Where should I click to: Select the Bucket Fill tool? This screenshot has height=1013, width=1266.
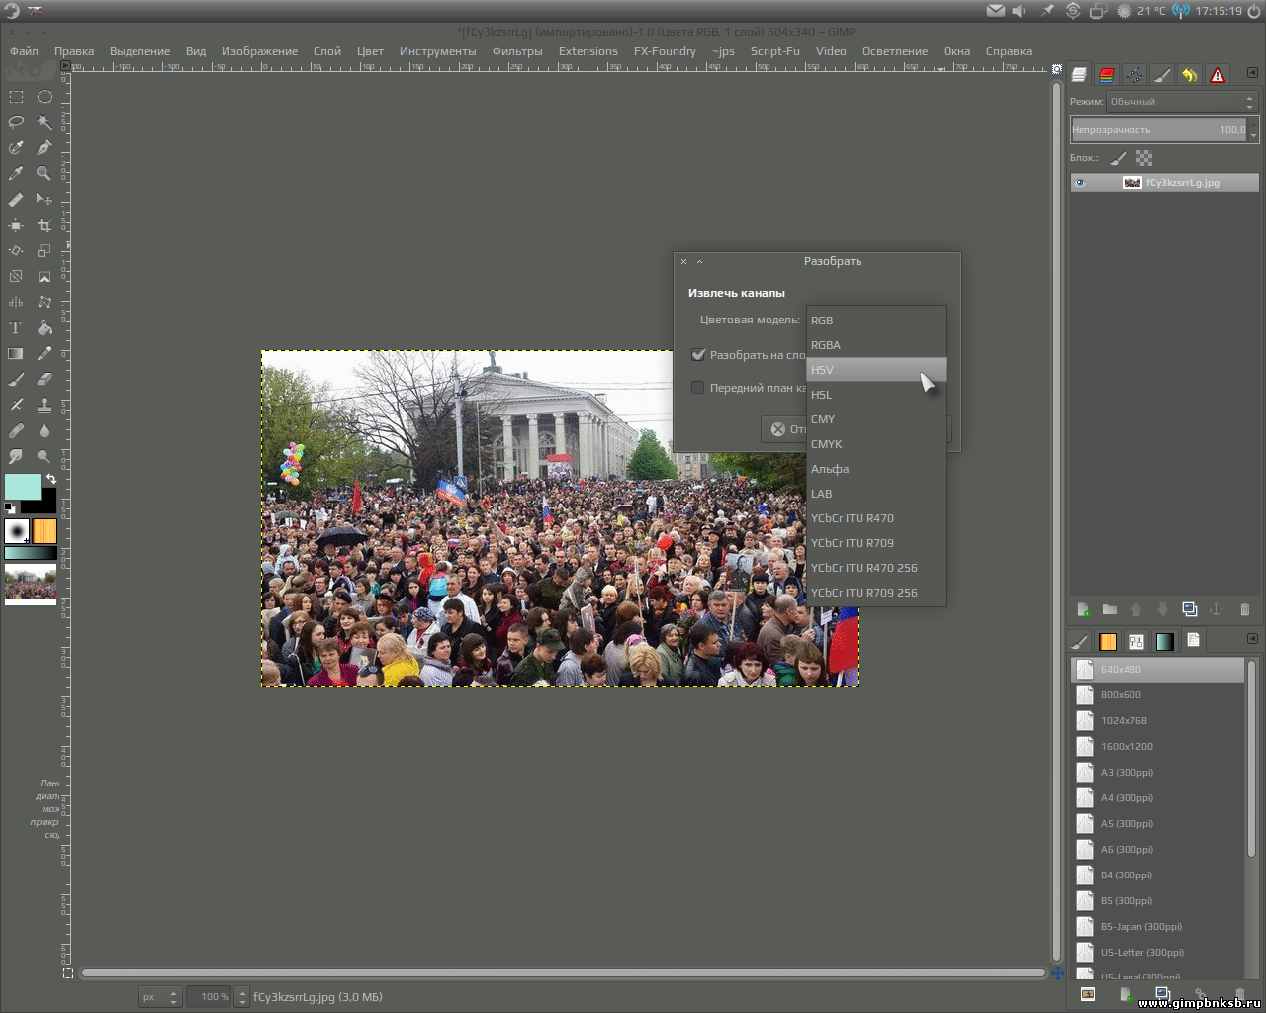45,328
